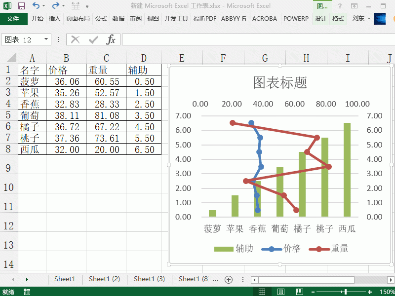The width and height of the screenshot is (395, 296).
Task: Switch to Page Layout view icon
Action: pyautogui.click(x=281, y=292)
